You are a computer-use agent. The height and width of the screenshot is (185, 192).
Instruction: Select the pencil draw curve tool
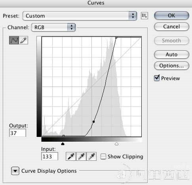23,40
